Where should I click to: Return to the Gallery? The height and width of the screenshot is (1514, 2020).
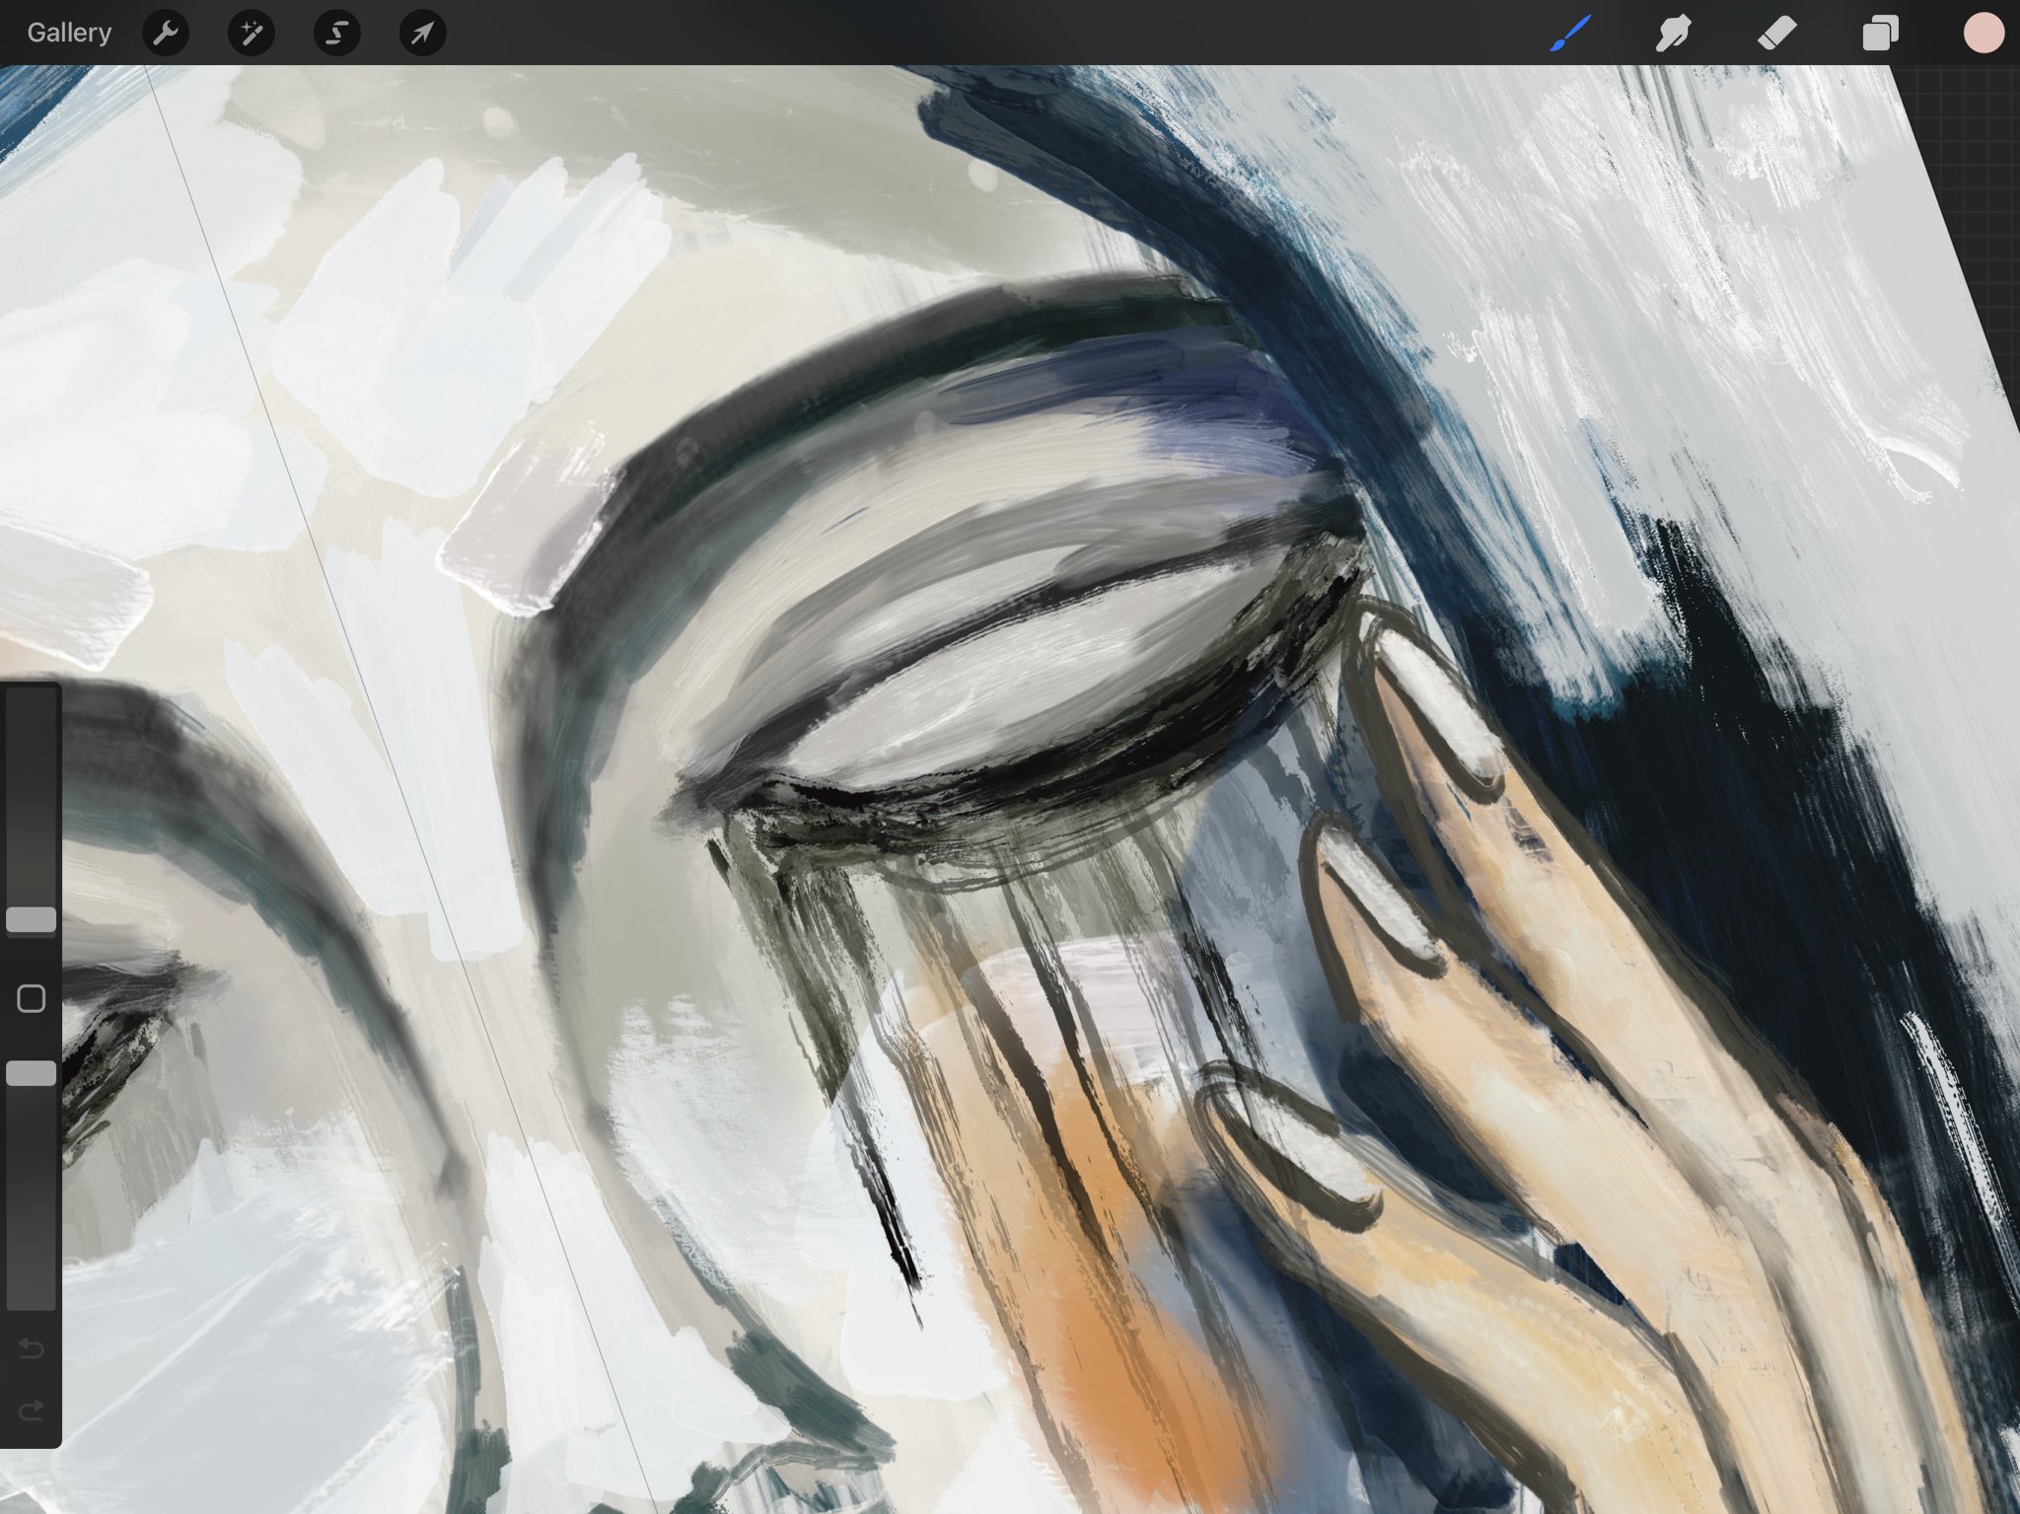pos(69,33)
